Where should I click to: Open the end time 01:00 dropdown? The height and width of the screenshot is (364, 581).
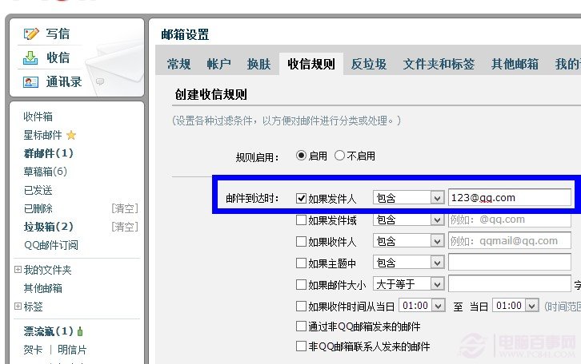coord(515,306)
